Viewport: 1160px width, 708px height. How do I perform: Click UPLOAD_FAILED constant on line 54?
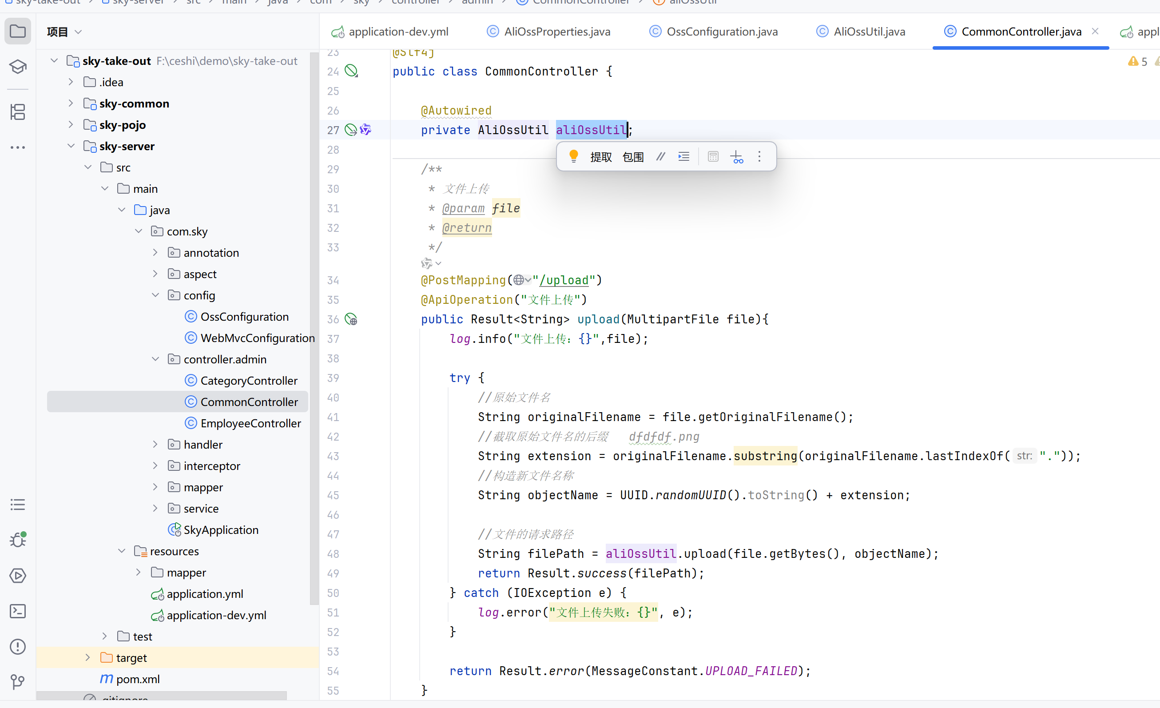751,671
